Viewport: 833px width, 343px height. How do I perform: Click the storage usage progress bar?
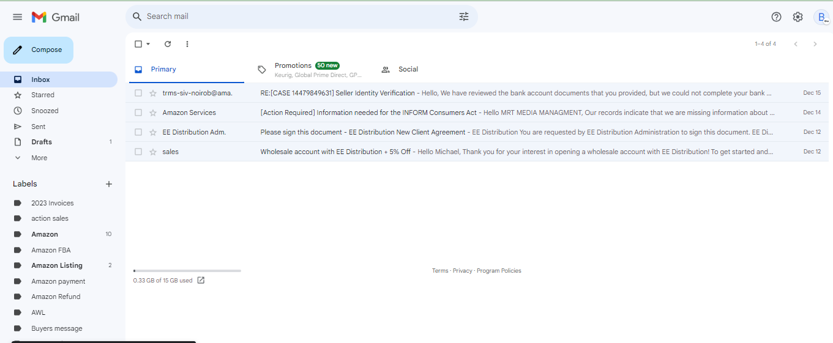[x=187, y=271]
